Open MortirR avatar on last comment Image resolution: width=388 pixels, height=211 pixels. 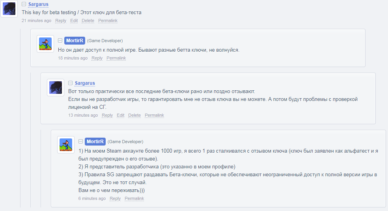(x=66, y=145)
